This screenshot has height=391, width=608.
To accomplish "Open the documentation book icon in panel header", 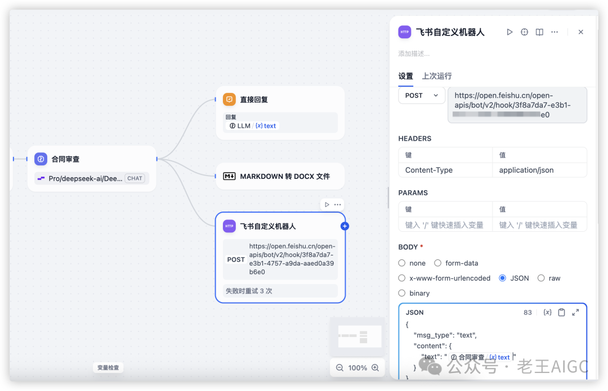I will [539, 32].
